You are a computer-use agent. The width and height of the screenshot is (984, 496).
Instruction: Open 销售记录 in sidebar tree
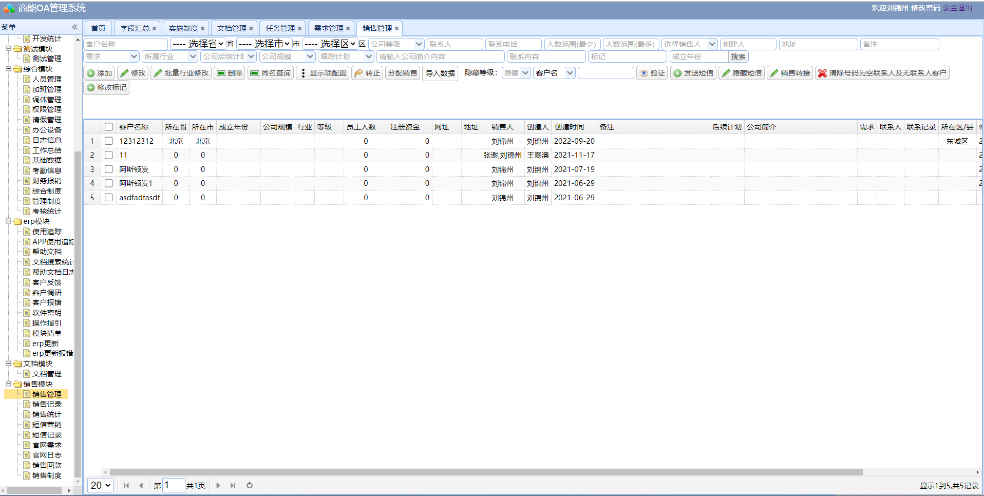(47, 404)
